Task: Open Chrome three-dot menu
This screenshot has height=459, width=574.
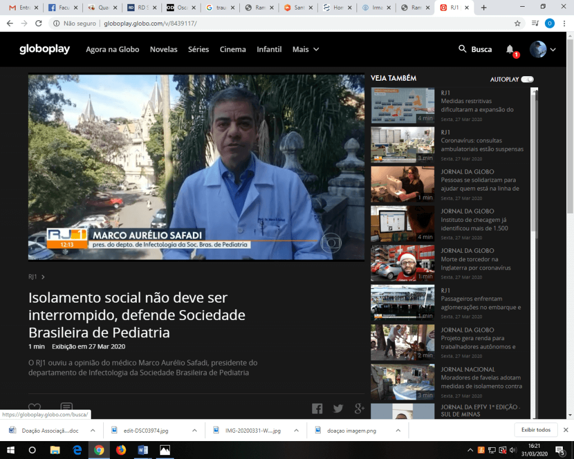Action: point(564,24)
